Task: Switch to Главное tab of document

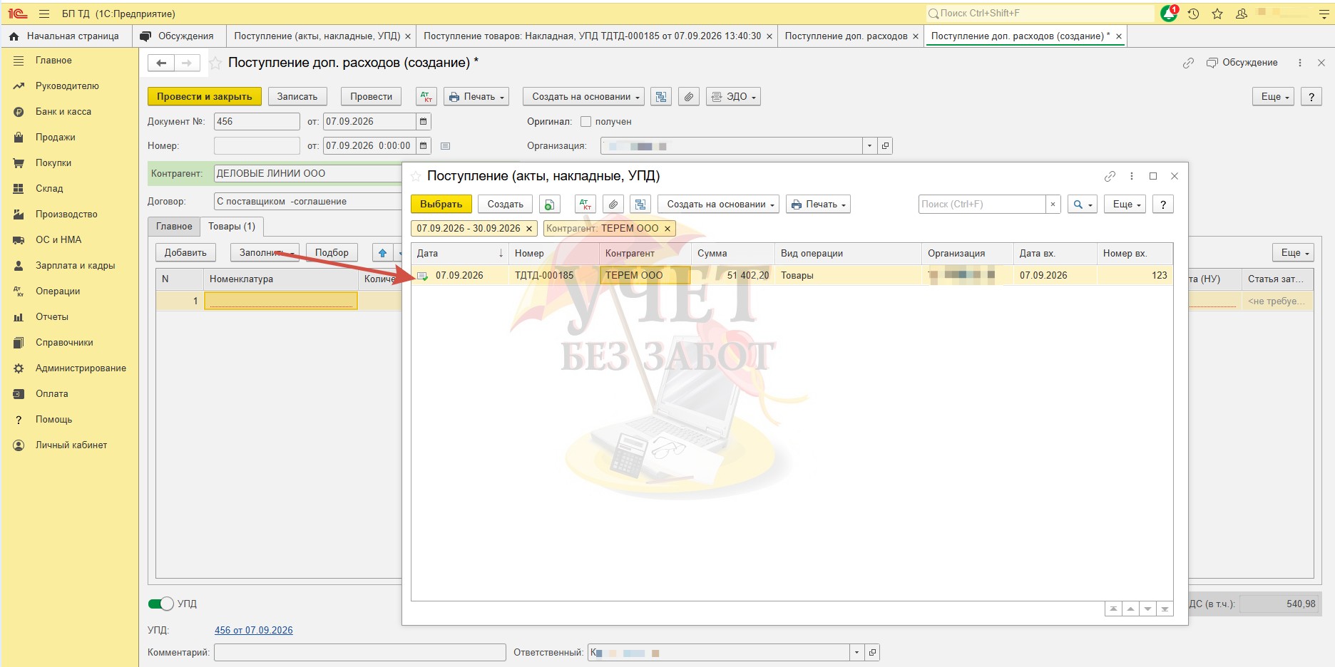Action: (174, 227)
